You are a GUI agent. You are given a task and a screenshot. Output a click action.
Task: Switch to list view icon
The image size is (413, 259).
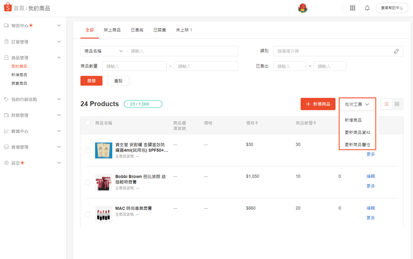pos(387,104)
